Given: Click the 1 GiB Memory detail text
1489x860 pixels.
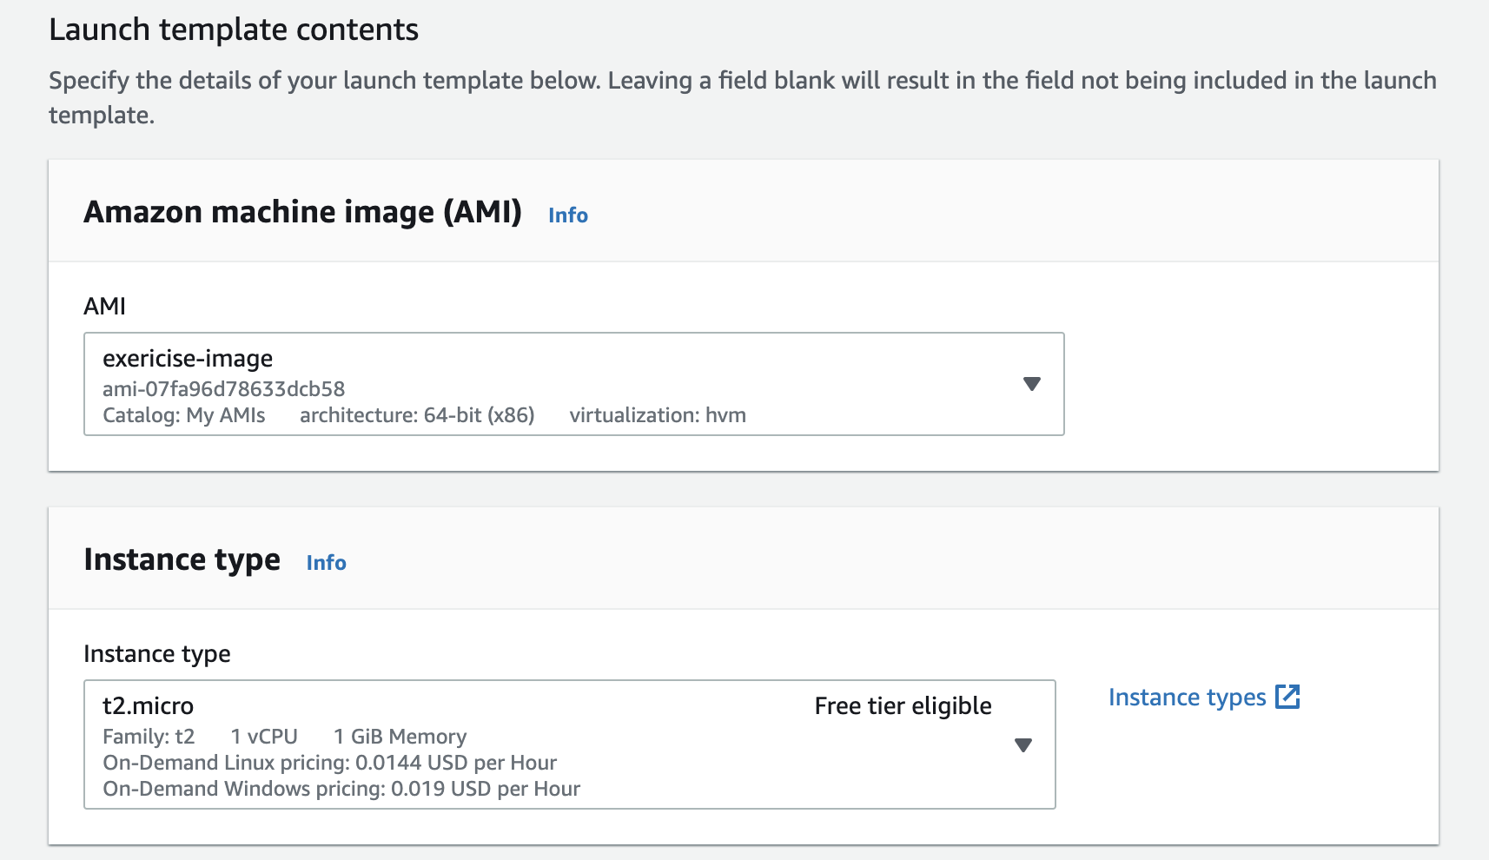Looking at the screenshot, I should (x=400, y=737).
